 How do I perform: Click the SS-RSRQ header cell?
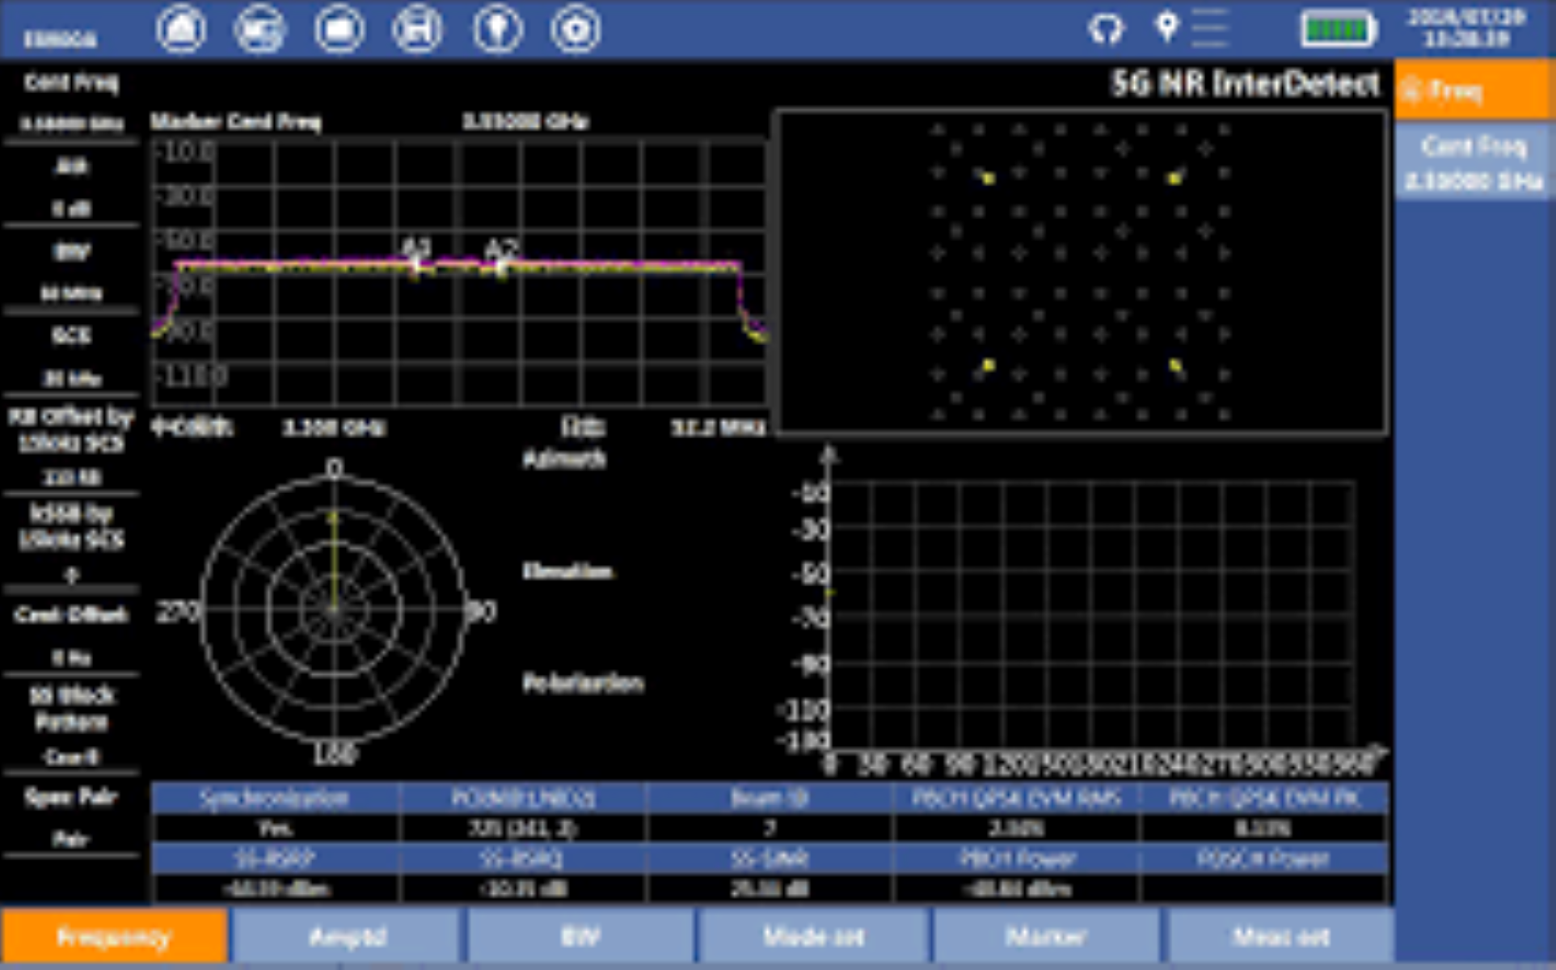tap(521, 858)
